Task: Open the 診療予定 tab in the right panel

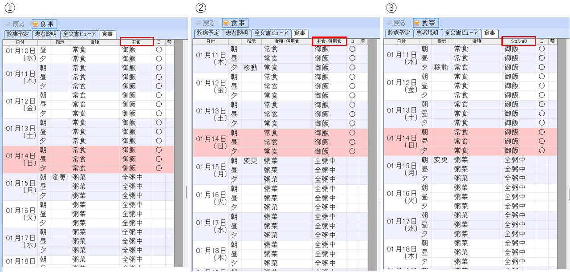Action: click(398, 33)
